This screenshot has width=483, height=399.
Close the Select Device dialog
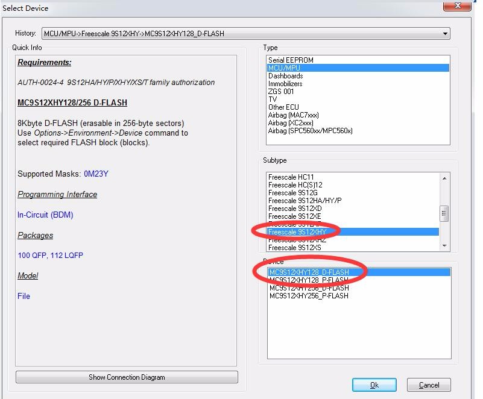(x=458, y=5)
